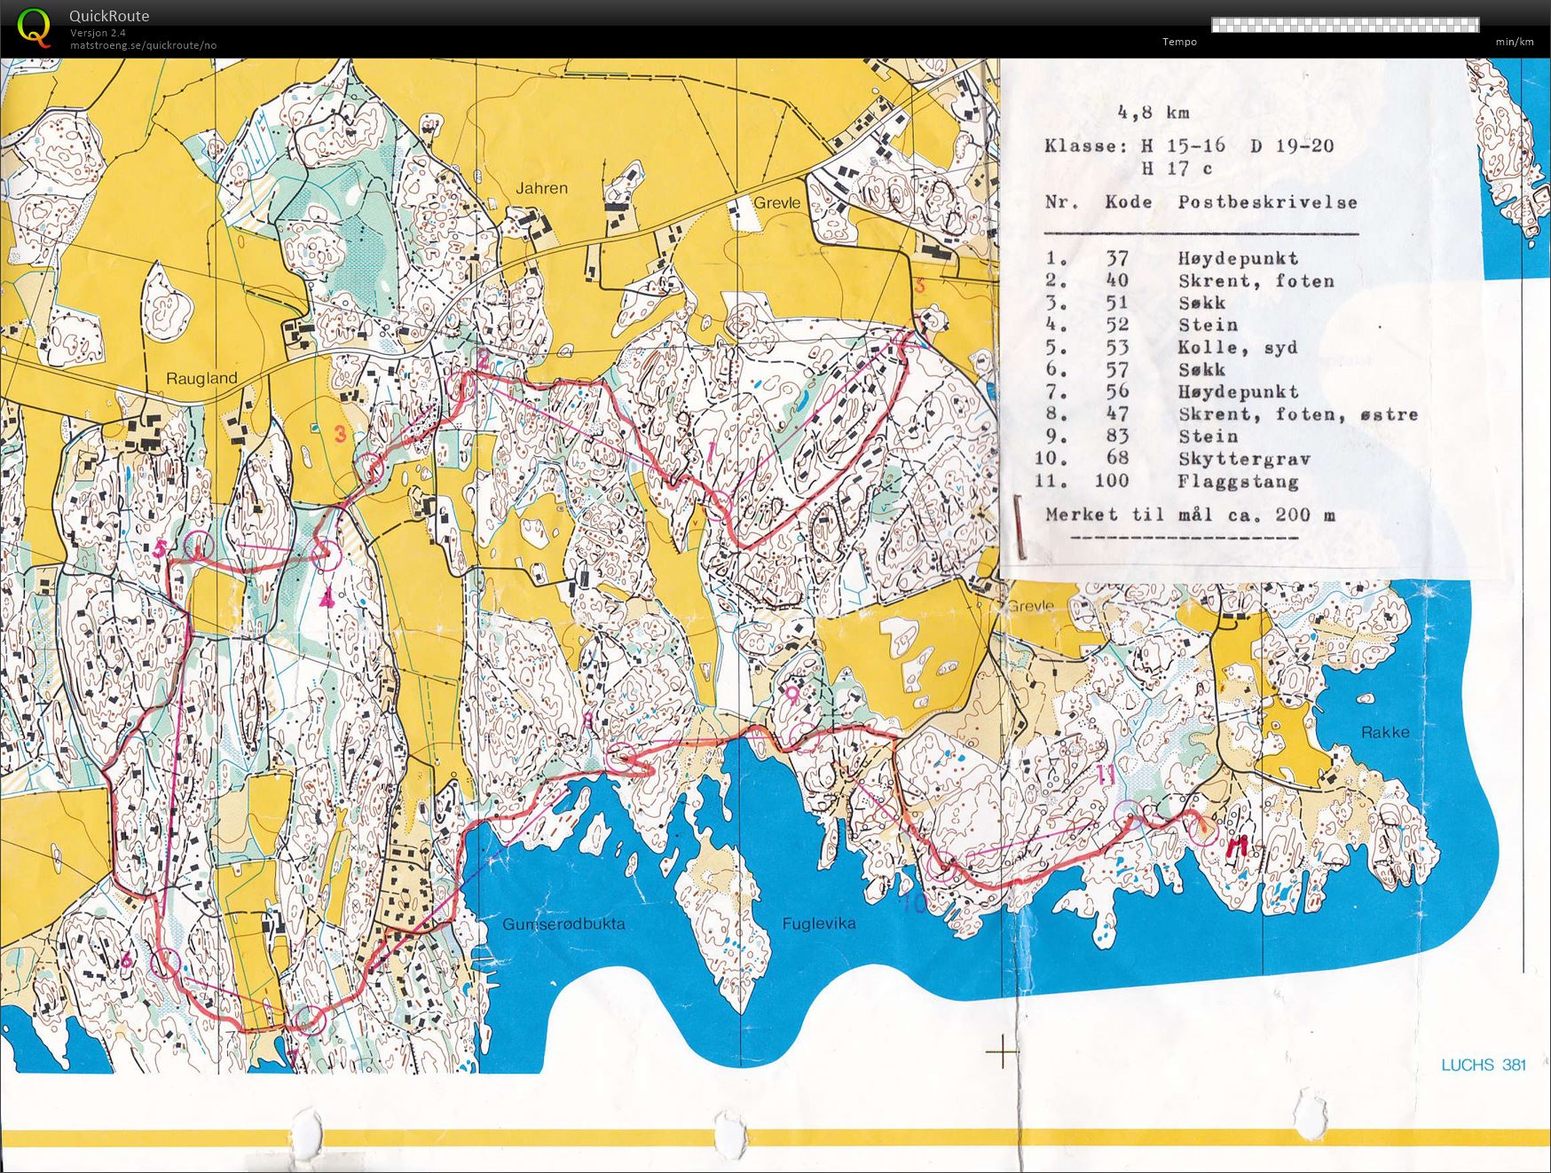1551x1173 pixels.
Task: Click the 'Tempo' label in the header
Action: click(1179, 42)
